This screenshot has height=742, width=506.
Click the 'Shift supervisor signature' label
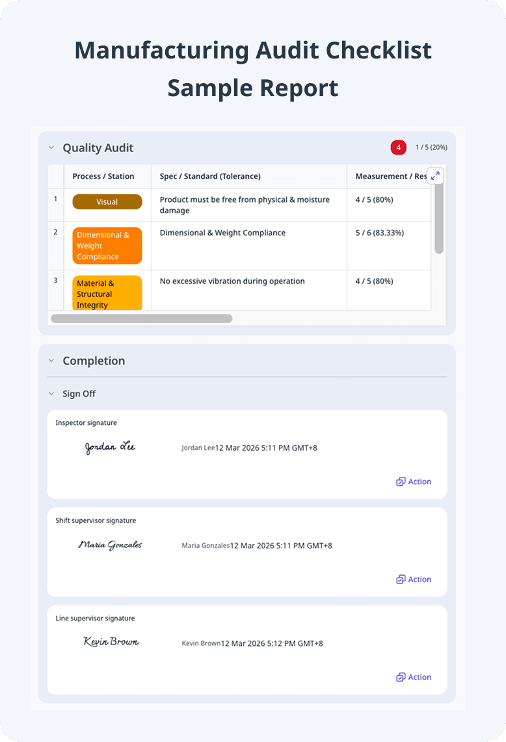pyautogui.click(x=96, y=520)
